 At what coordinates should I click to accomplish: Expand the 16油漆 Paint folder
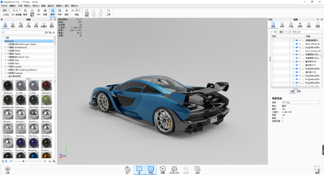pos(6,63)
